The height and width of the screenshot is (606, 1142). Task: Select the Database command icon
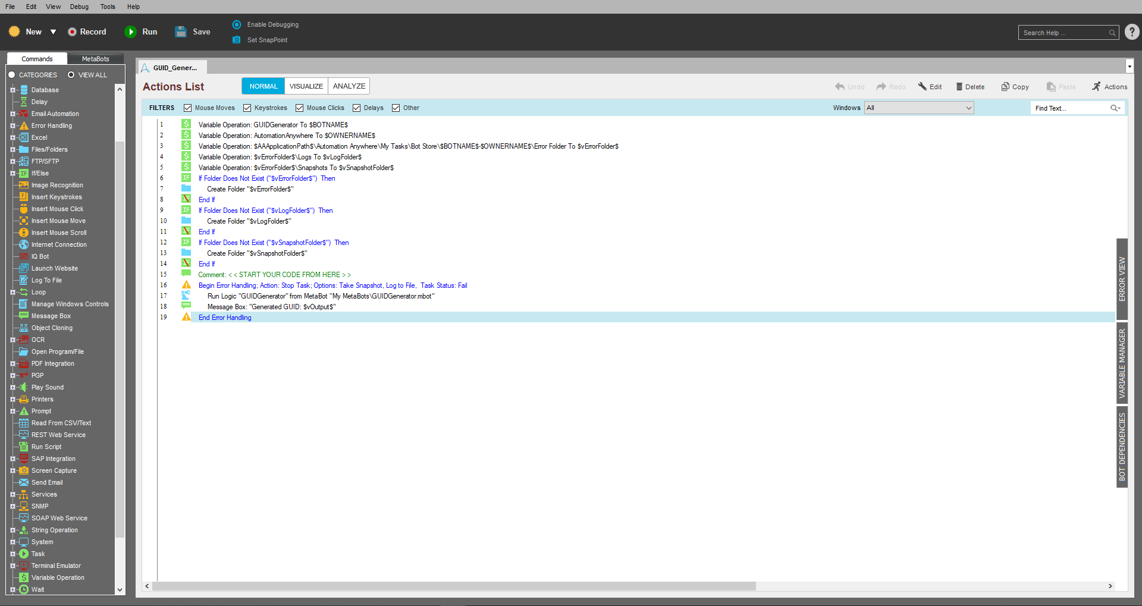tap(24, 90)
